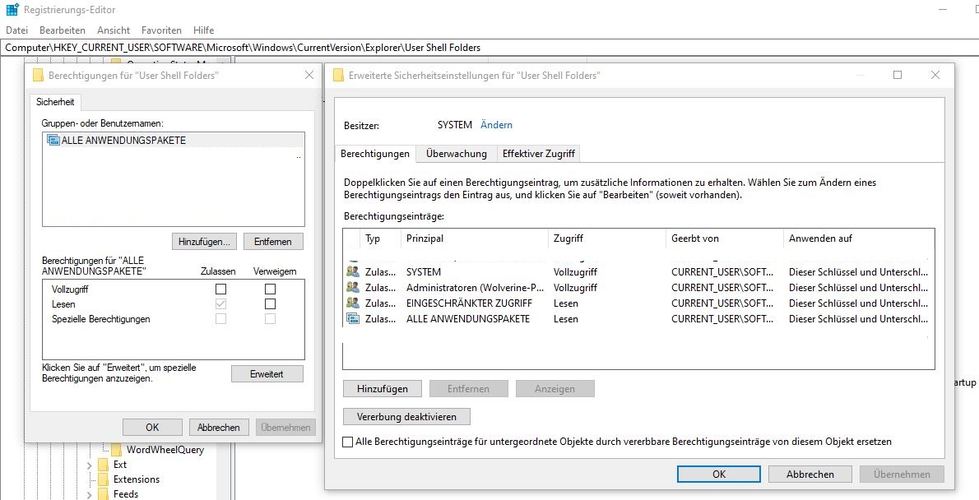Image resolution: width=979 pixels, height=500 pixels.
Task: Click the Feeds folder icon in tree
Action: coord(103,493)
